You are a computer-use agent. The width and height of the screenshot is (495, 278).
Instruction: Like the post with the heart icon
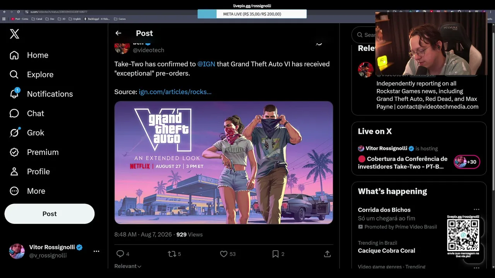coord(224,254)
